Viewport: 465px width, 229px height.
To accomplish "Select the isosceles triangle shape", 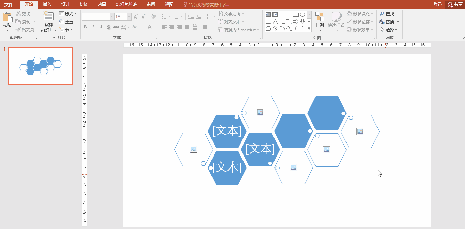I will click(x=275, y=22).
